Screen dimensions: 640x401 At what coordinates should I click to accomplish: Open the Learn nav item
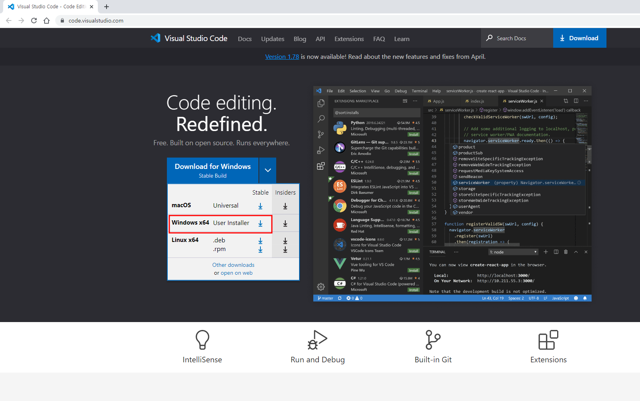coord(402,39)
